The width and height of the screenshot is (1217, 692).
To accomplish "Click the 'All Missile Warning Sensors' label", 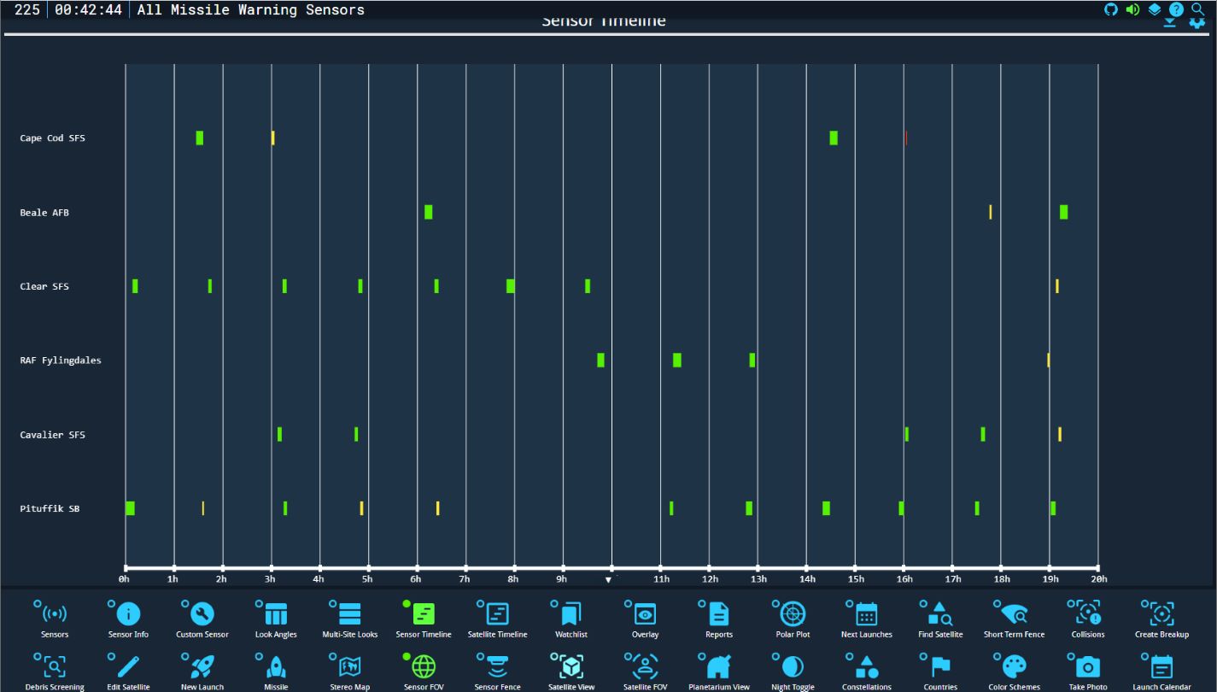I will (x=250, y=10).
